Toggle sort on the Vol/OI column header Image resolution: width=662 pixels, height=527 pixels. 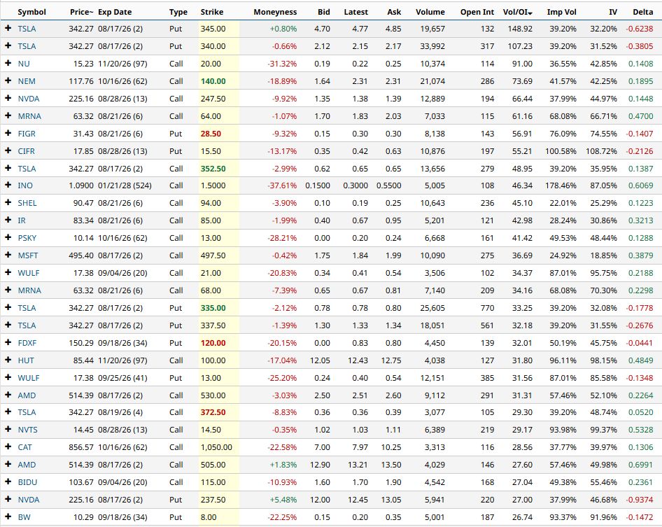click(x=518, y=12)
